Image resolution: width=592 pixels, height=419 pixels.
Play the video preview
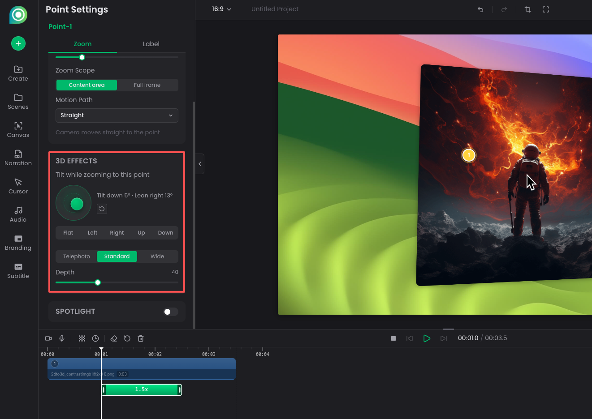427,338
